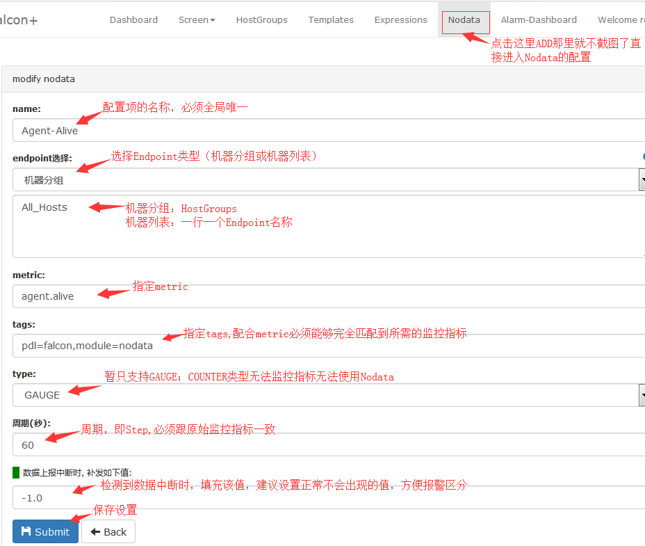The height and width of the screenshot is (546, 645).
Task: Focus the name field containing Agent-Alive
Action: (x=327, y=130)
